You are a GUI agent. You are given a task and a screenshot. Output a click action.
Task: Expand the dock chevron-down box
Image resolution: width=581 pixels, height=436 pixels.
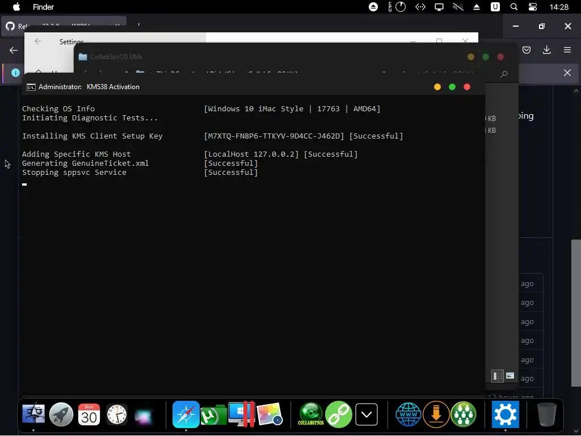(367, 414)
